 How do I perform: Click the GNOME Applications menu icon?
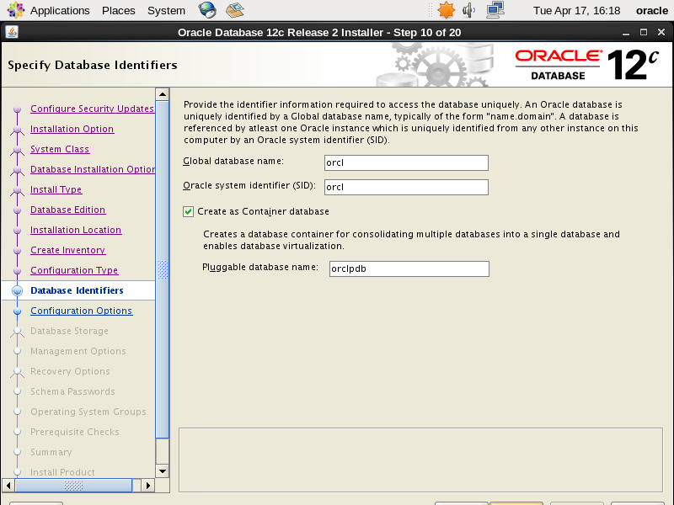[x=15, y=10]
